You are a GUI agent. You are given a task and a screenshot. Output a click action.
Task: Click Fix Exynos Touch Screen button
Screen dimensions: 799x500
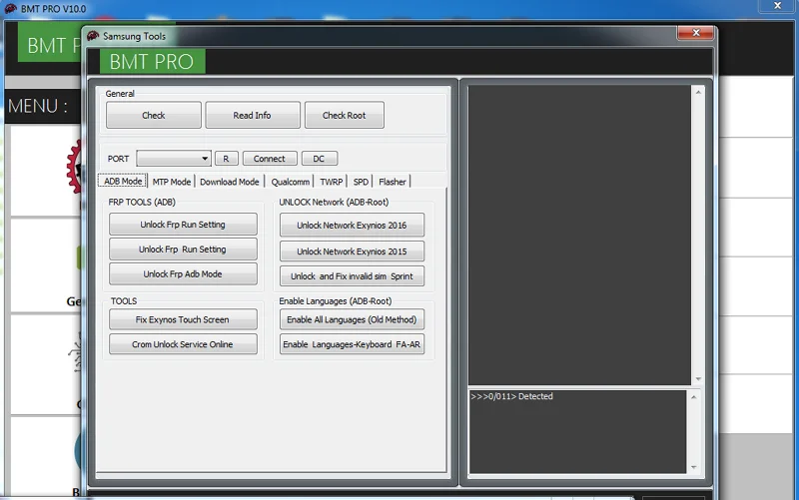183,319
